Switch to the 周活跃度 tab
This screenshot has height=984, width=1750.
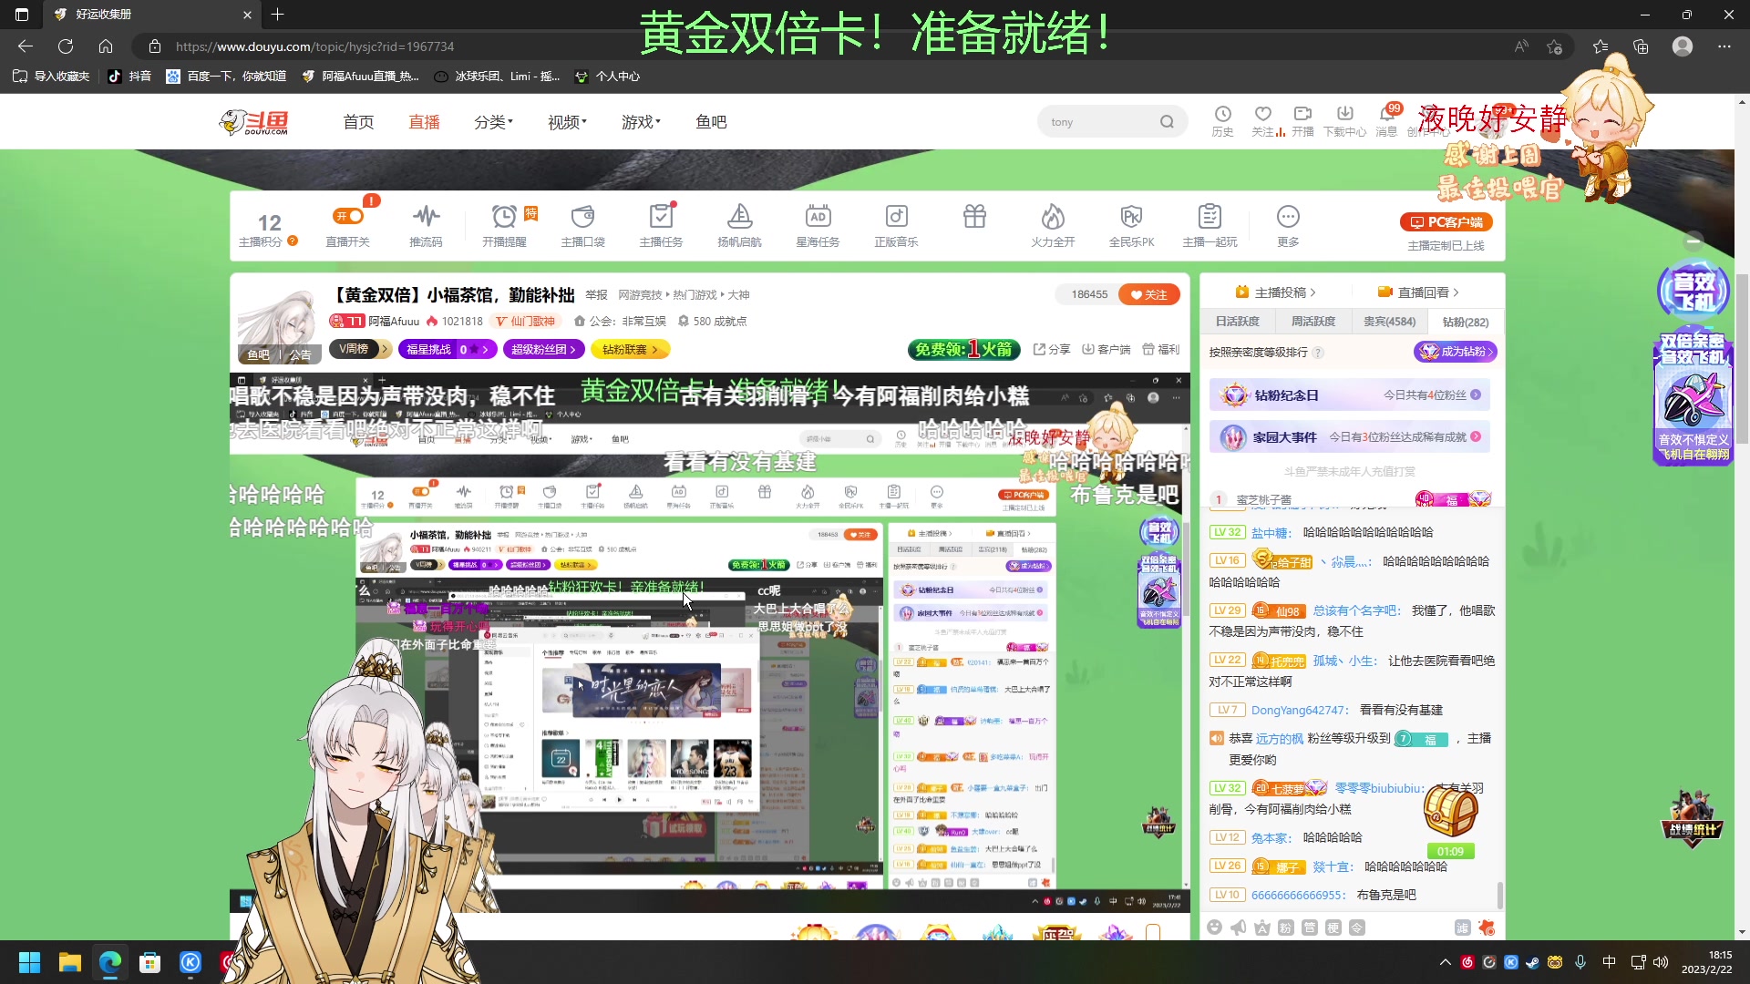[x=1312, y=322]
